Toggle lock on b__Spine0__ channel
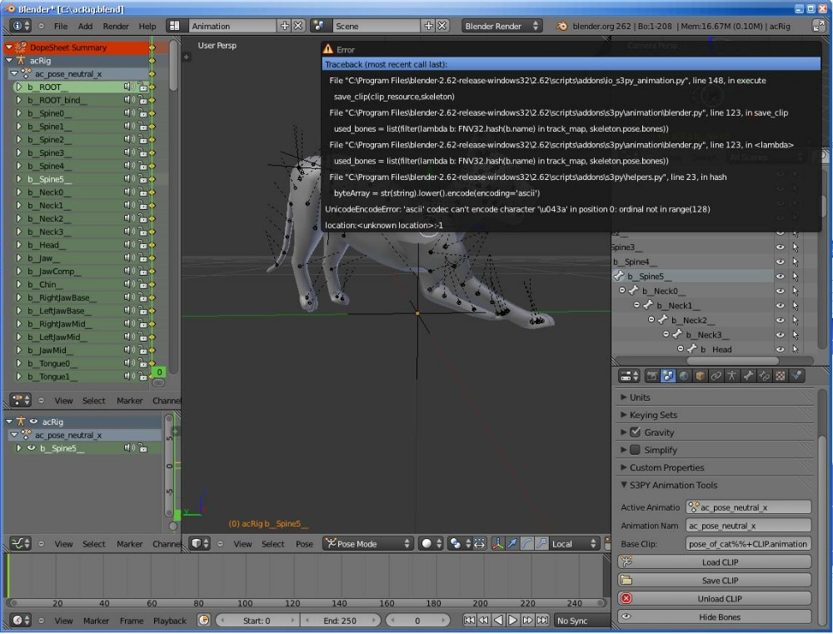This screenshot has height=634, width=833. 142,113
